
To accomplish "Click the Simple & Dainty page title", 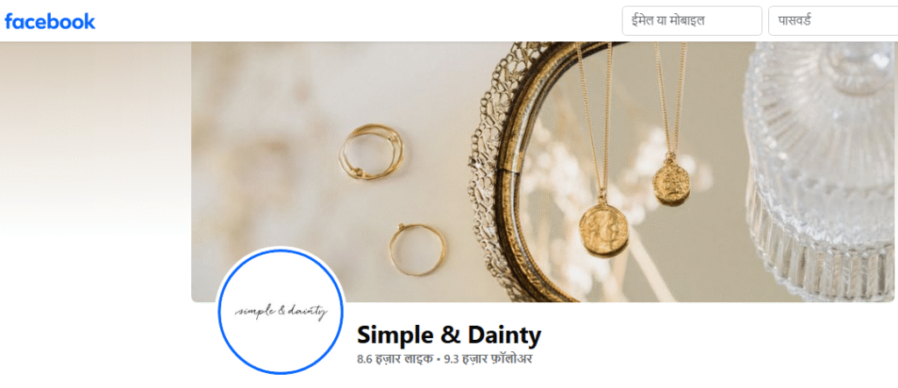I will tap(448, 335).
